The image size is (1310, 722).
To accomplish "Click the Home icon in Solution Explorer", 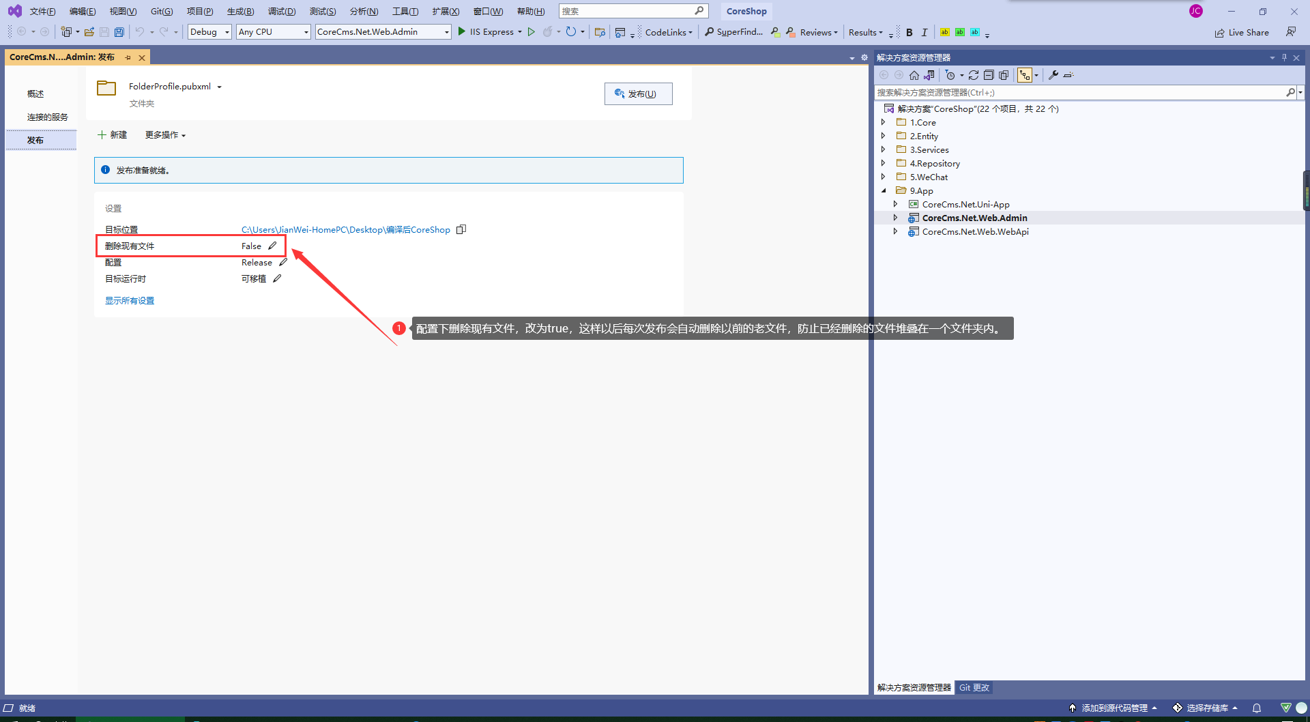I will pos(914,75).
